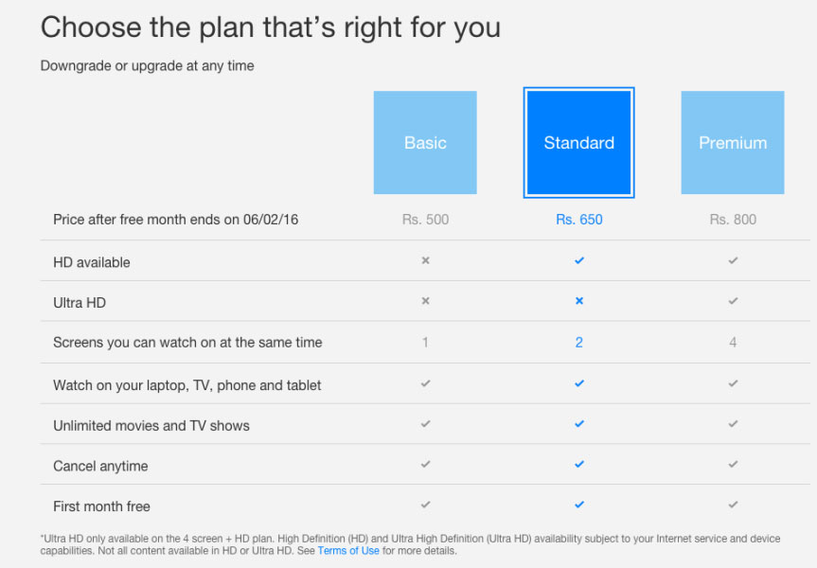Viewport: 817px width, 568px height.
Task: Click the Basic Unlimited movies checkmark
Action: (426, 424)
